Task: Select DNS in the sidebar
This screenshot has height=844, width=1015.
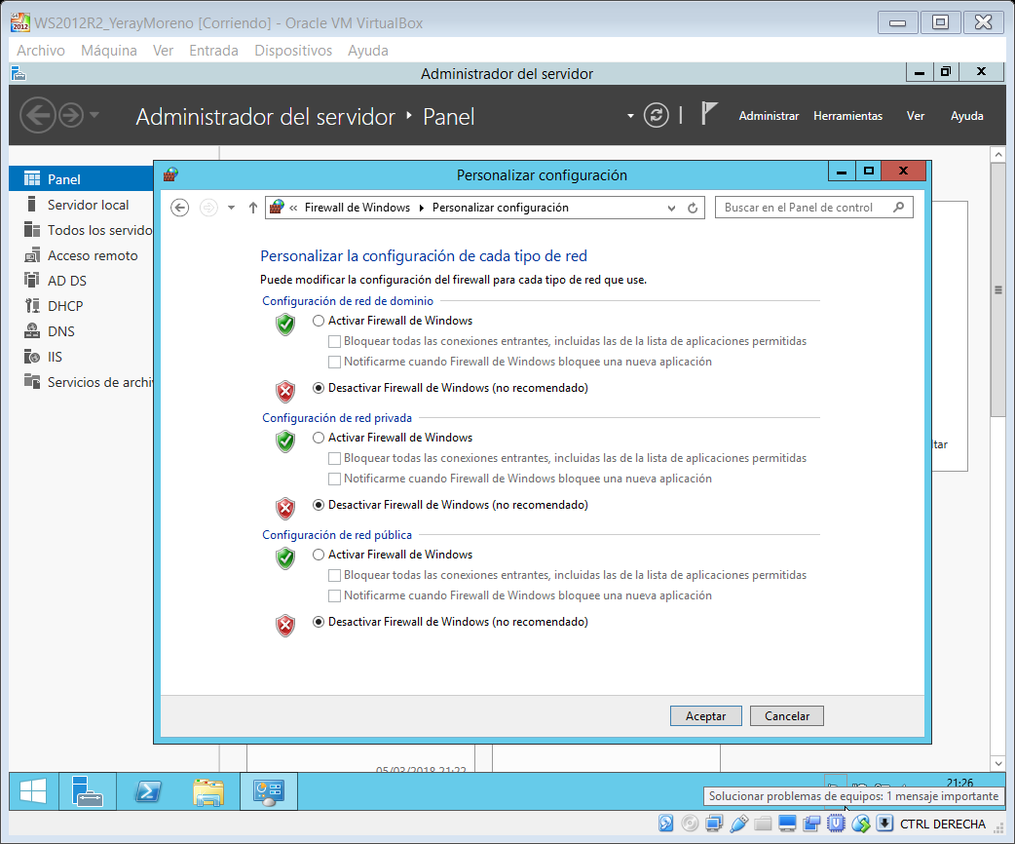Action: (60, 331)
